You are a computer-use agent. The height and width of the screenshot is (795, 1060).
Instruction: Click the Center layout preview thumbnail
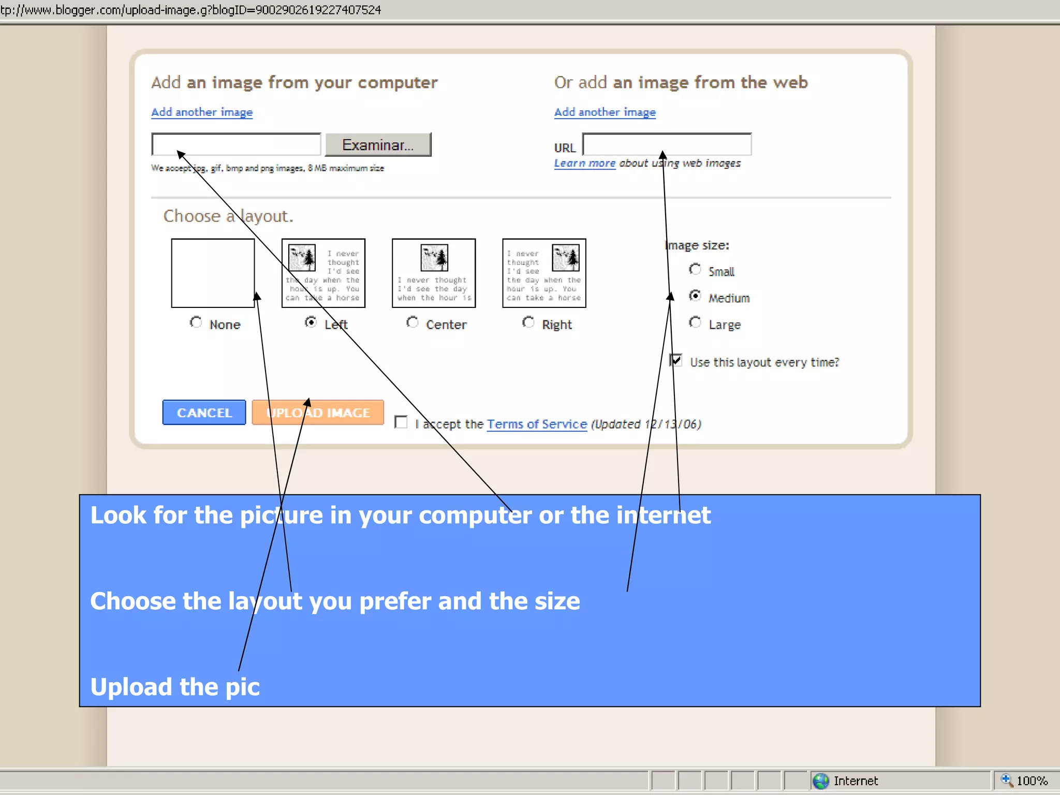[434, 273]
